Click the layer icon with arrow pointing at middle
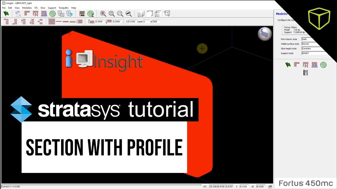Viewport: 337px width, 189px height. 40,22
